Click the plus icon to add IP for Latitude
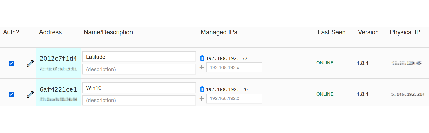 click(202, 67)
